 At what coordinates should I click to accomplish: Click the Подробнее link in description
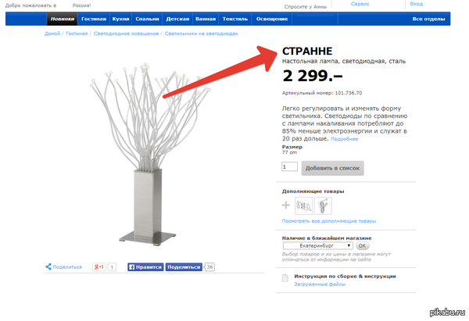(x=344, y=139)
